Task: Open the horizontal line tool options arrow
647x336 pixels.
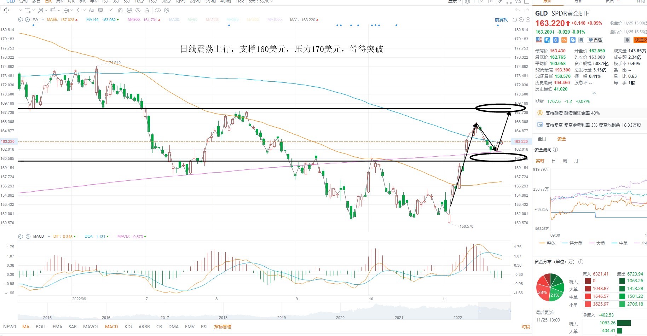Action: 21,10
